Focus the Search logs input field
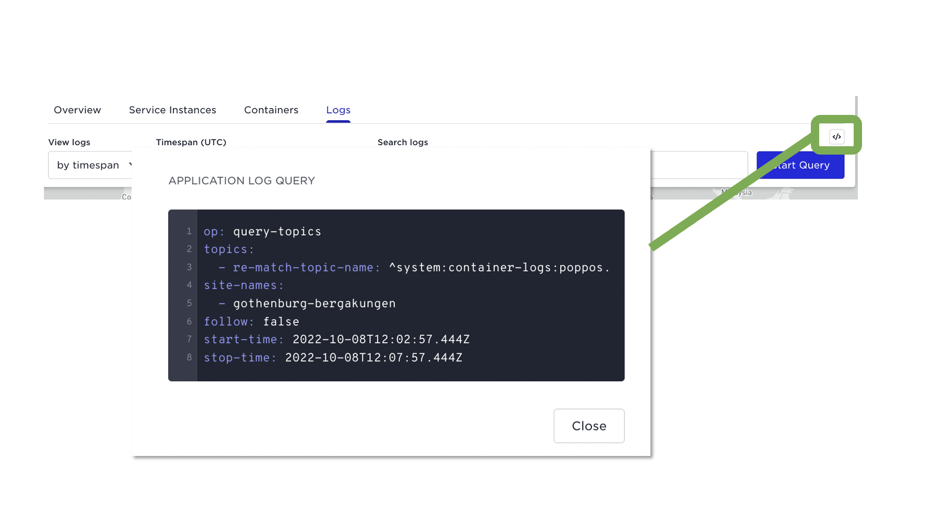931x515 pixels. [699, 165]
